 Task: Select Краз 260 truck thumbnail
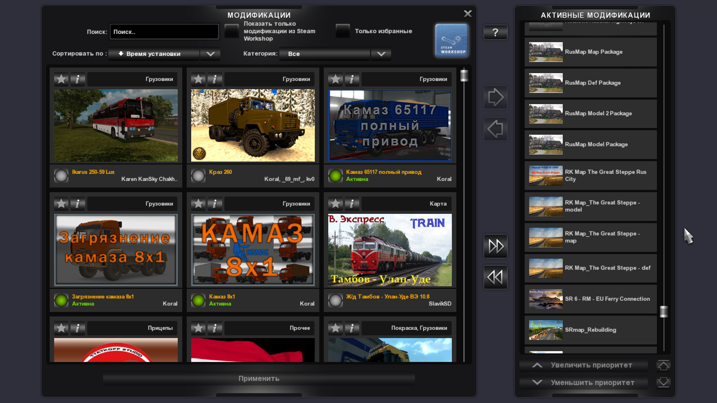[x=253, y=125]
